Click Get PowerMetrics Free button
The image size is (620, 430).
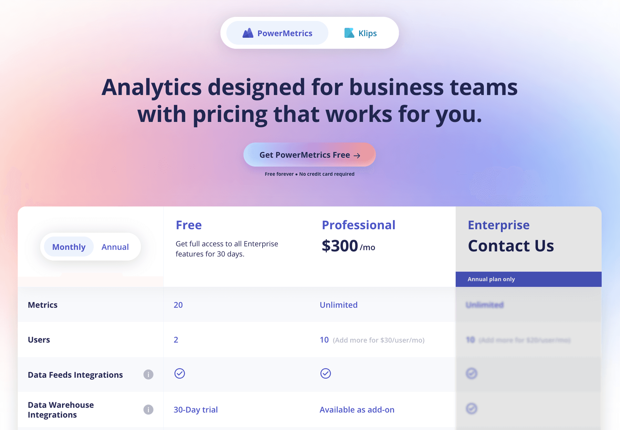(310, 155)
